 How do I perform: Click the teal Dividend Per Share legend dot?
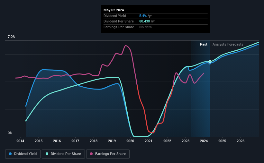[47, 154]
